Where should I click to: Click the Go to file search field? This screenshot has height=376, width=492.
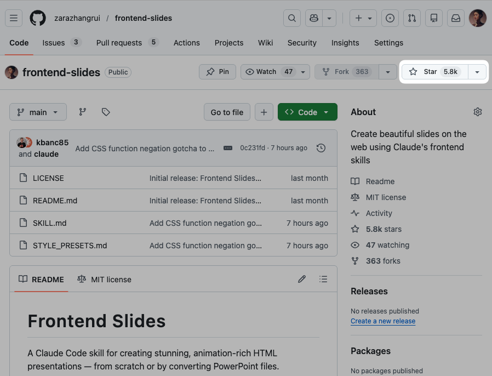[x=227, y=112]
